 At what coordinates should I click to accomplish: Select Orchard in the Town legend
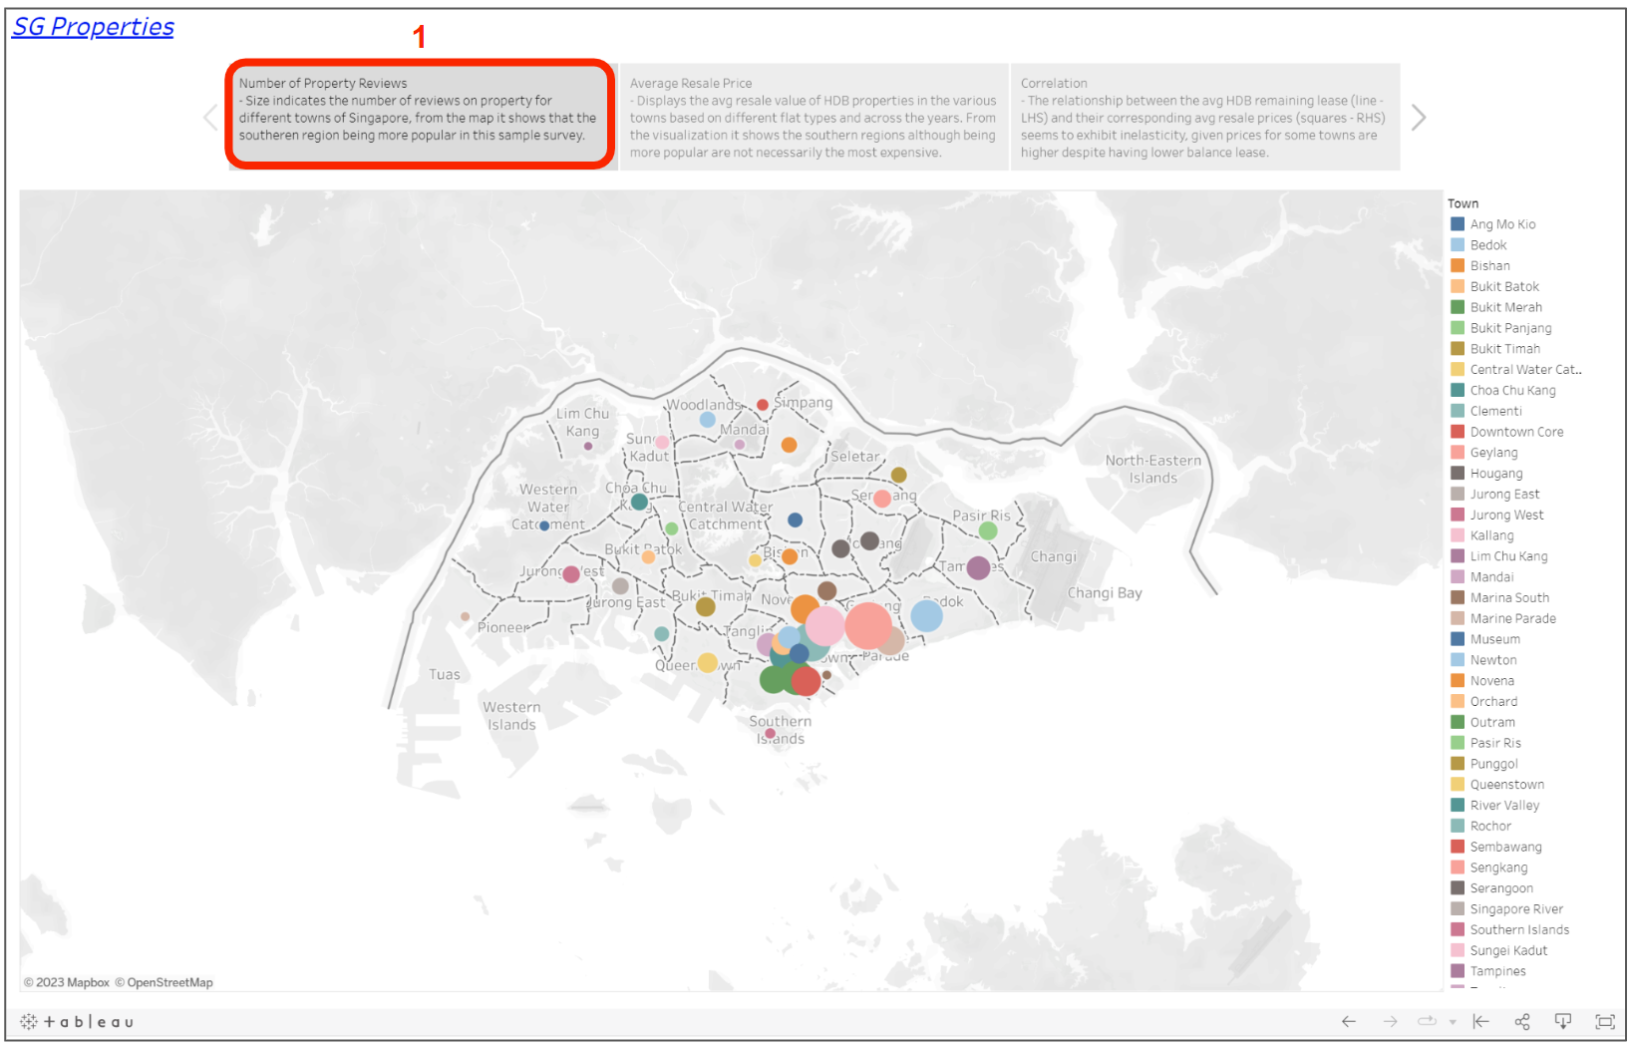pyautogui.click(x=1493, y=702)
